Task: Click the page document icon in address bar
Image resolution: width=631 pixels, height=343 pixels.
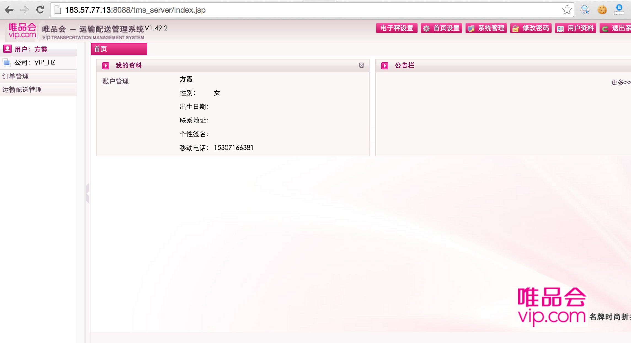Action: pos(58,10)
